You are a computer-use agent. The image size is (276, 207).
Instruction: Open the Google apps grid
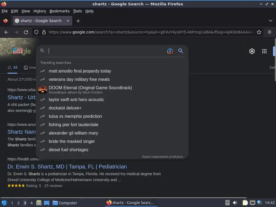pos(264,51)
